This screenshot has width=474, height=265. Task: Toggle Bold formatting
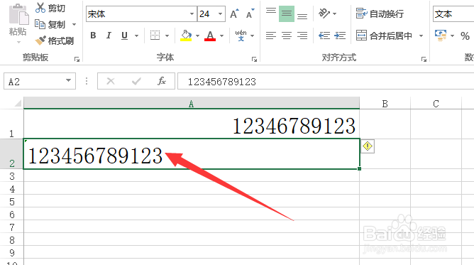(93, 36)
